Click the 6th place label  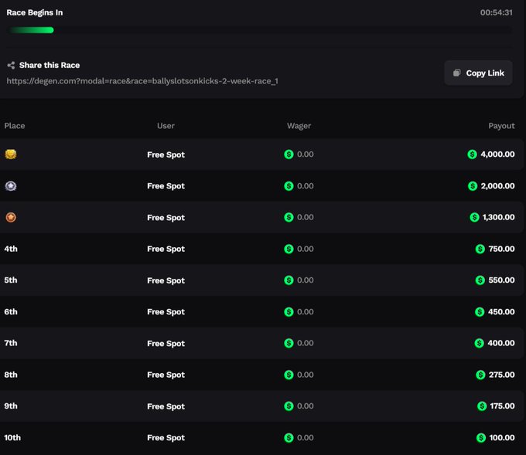coord(11,311)
